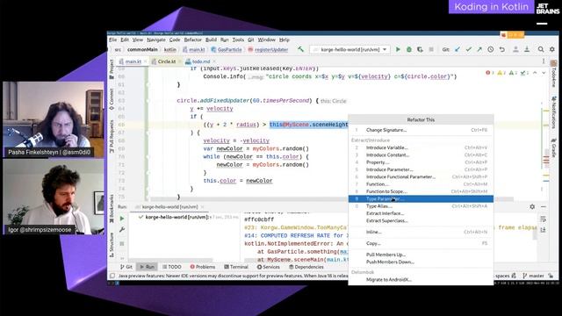562x316 pixels.
Task: Open Run panel settings gear icon
Action: pos(532,207)
